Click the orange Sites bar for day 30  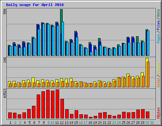tap(148, 75)
